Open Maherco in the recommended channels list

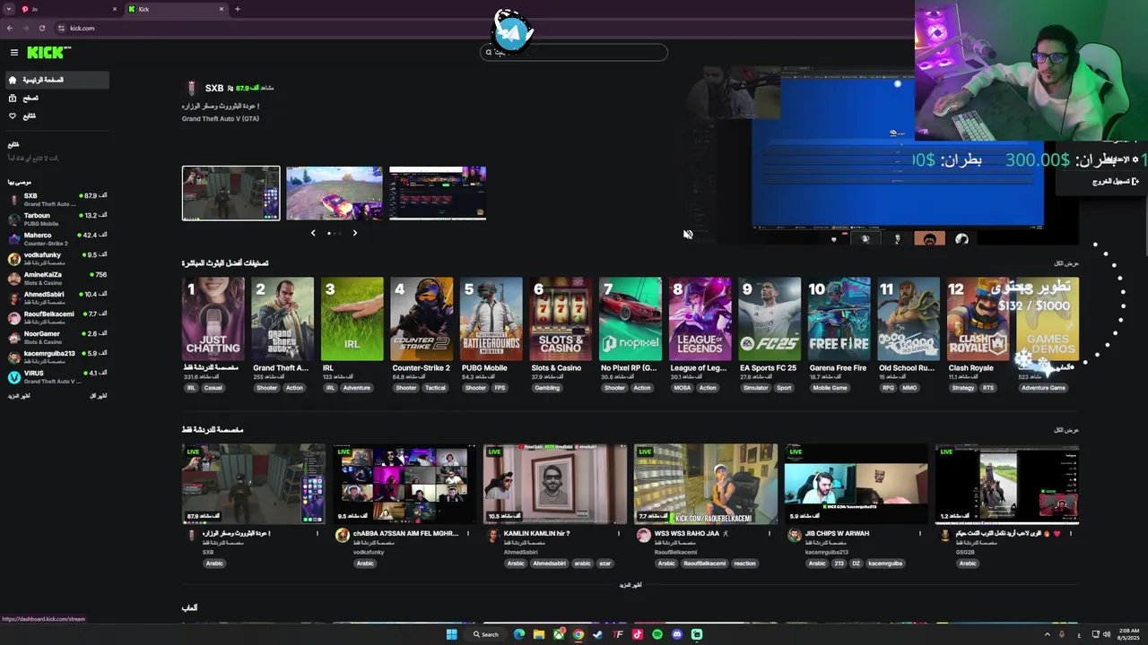click(57, 239)
